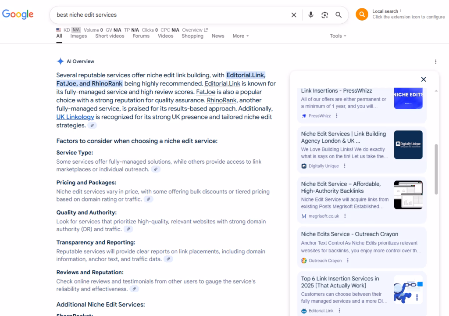The height and width of the screenshot is (316, 449).
Task: Switch to the Images tab
Action: coord(78,36)
